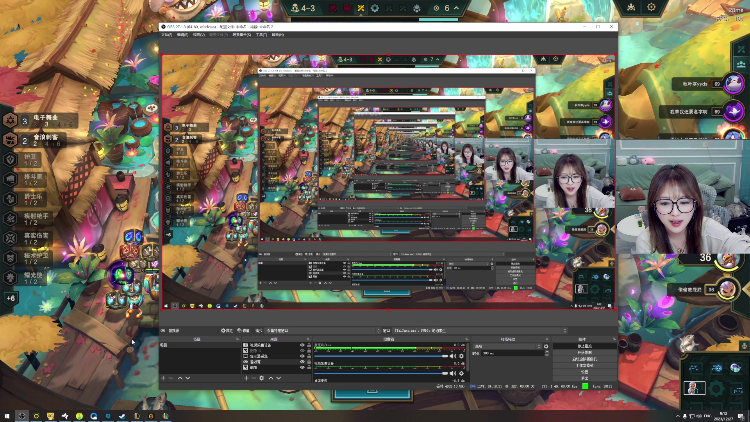Pop out the 混音器 (Mixer) dock
The width and height of the screenshot is (750, 422).
(x=466, y=339)
